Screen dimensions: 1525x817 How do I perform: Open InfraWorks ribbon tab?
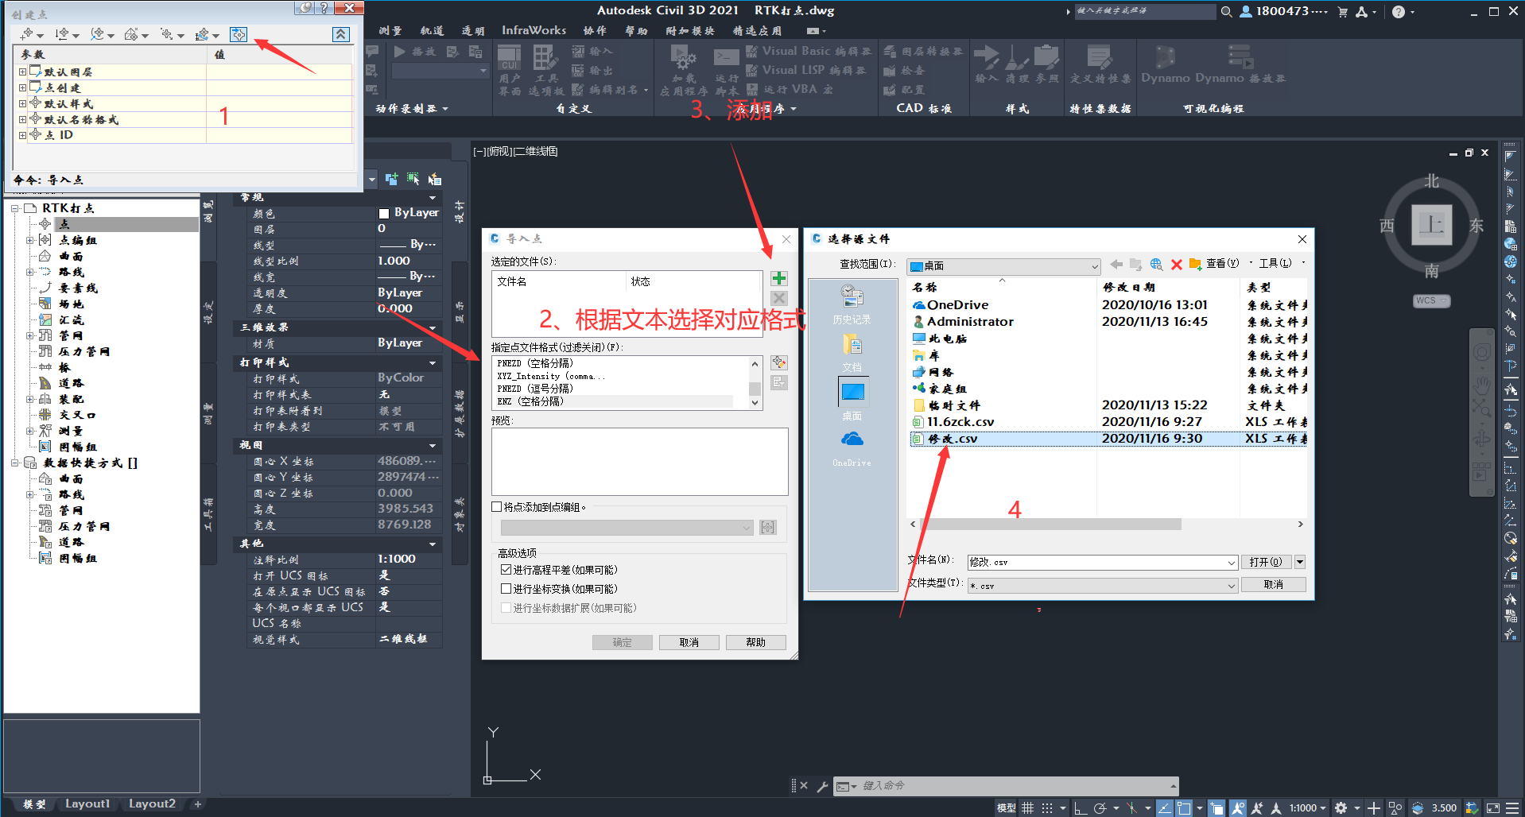(x=534, y=30)
